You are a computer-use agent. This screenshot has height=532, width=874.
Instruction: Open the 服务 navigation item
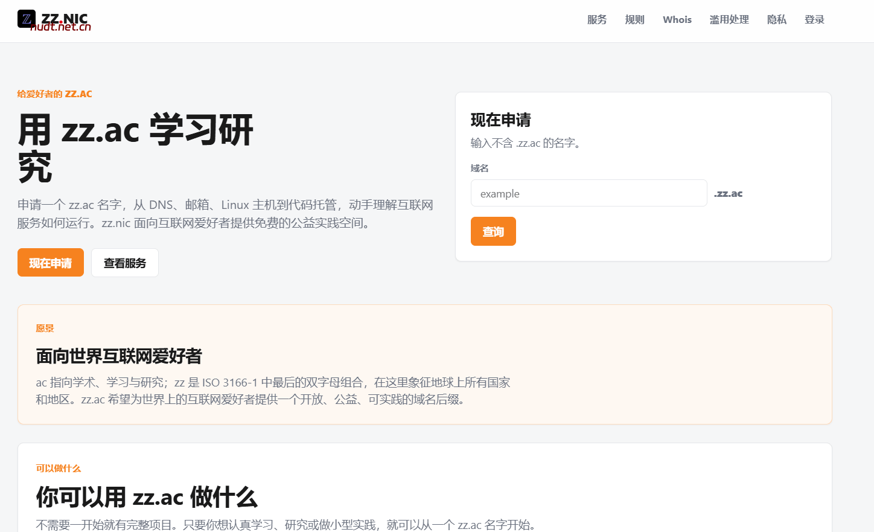(597, 19)
